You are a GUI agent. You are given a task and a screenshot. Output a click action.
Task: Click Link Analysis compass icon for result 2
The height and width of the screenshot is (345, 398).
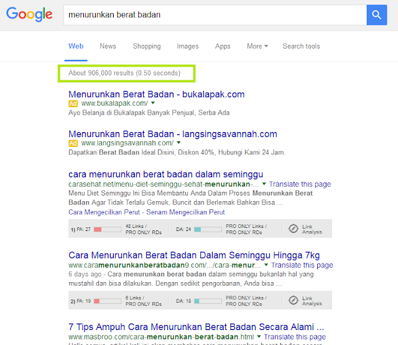point(293,300)
